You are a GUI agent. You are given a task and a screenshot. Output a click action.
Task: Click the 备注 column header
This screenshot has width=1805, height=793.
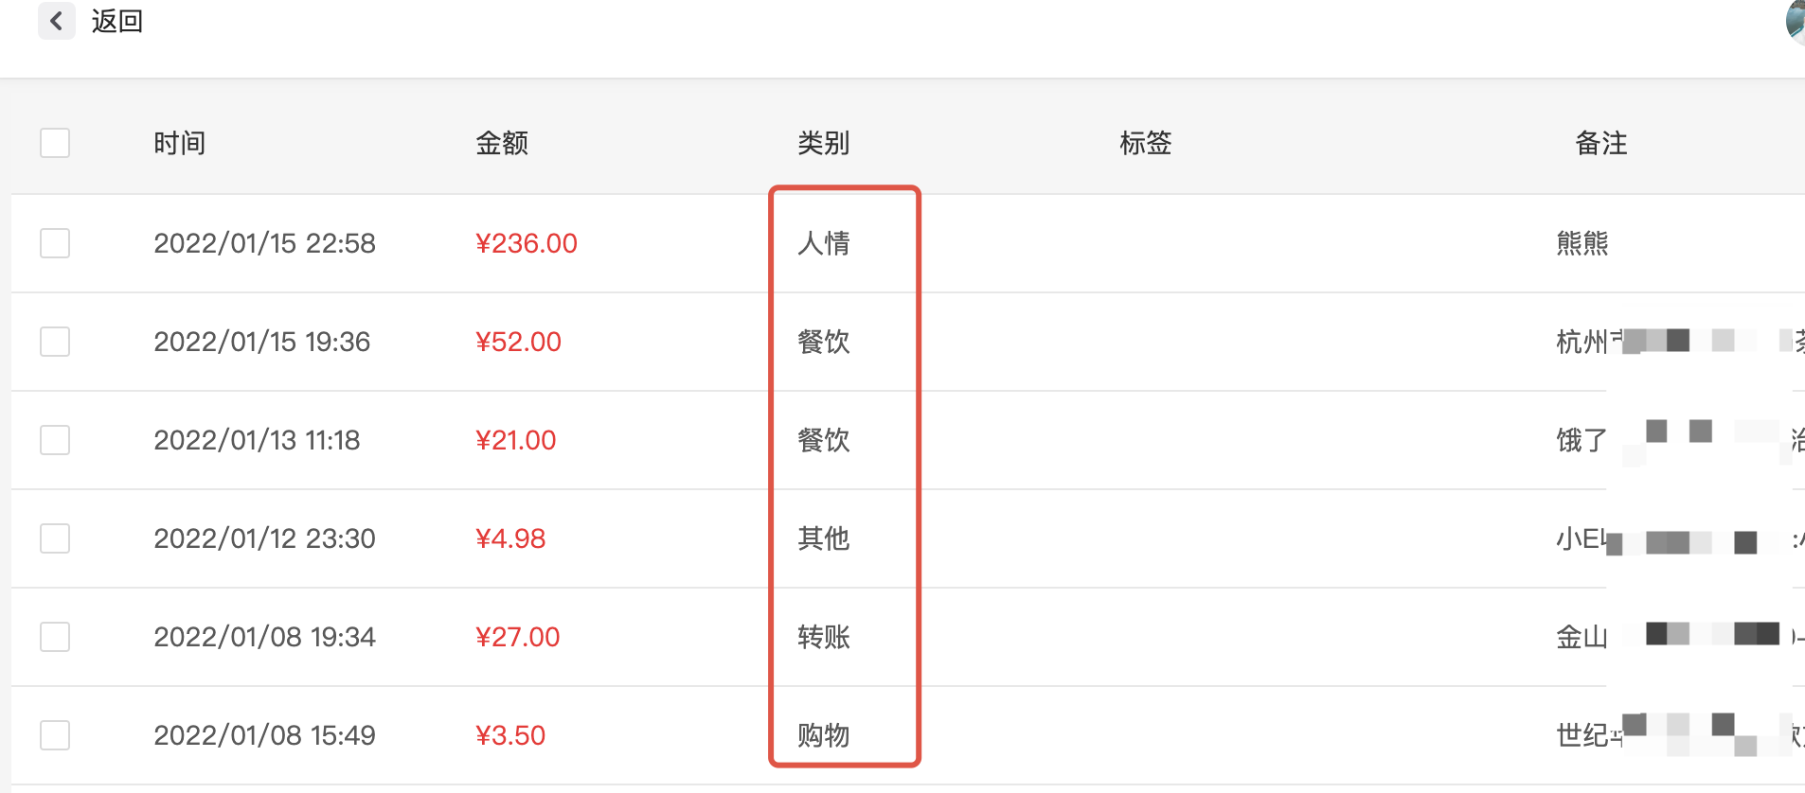(1601, 143)
